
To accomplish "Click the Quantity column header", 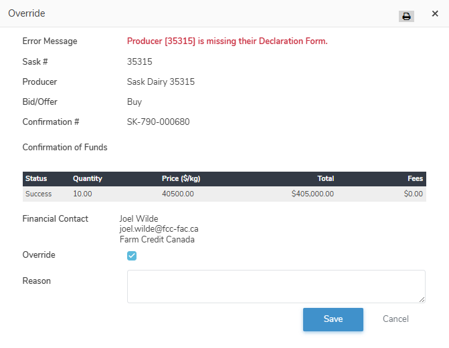I will tap(88, 179).
